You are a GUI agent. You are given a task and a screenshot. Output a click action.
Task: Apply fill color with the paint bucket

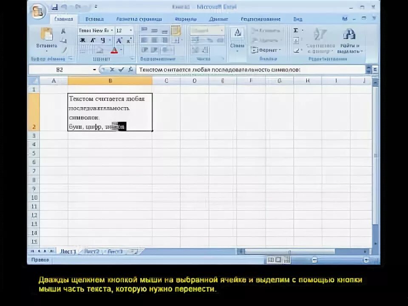[x=100, y=50]
